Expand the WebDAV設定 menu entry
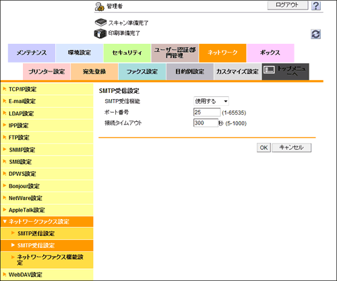Screen dimensions: 337x281 (47, 274)
